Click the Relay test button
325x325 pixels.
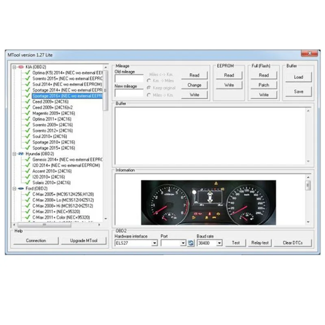point(260,243)
